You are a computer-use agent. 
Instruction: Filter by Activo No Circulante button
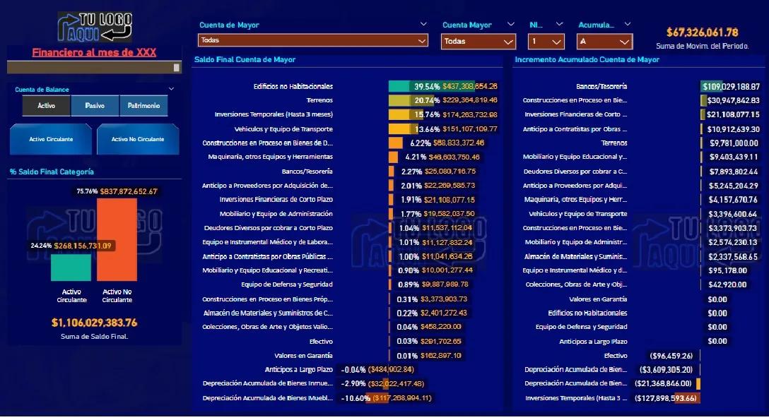(x=138, y=140)
